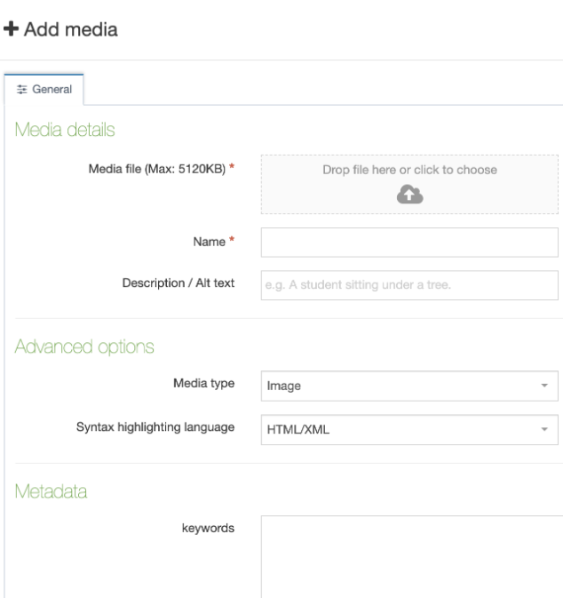
Task: Open the General tab
Action: [x=44, y=89]
